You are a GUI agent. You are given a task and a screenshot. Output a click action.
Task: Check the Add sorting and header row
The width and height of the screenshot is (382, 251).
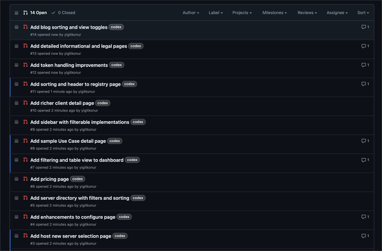pyautogui.click(x=17, y=84)
